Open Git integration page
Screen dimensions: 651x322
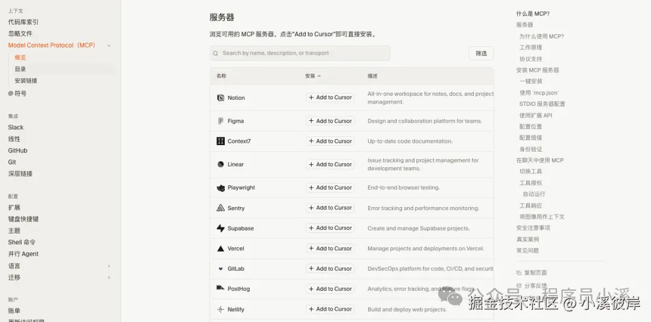click(x=12, y=163)
